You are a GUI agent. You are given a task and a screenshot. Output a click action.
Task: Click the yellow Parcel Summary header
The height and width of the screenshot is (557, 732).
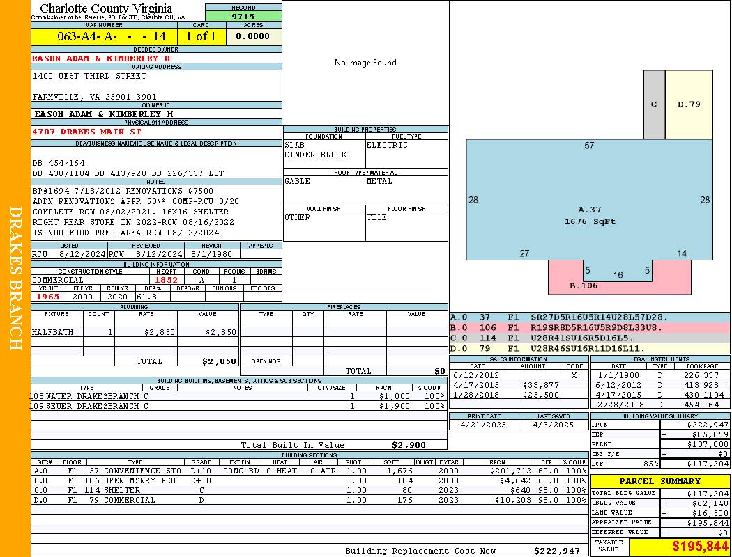659,481
